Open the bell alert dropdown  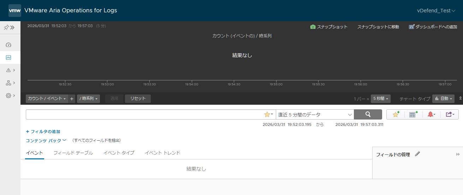pos(431,114)
